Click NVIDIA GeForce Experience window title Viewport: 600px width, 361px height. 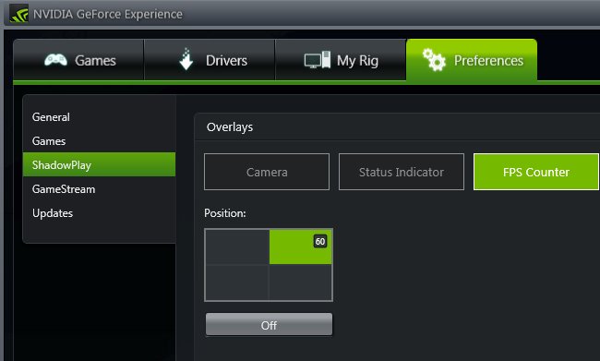click(x=108, y=14)
